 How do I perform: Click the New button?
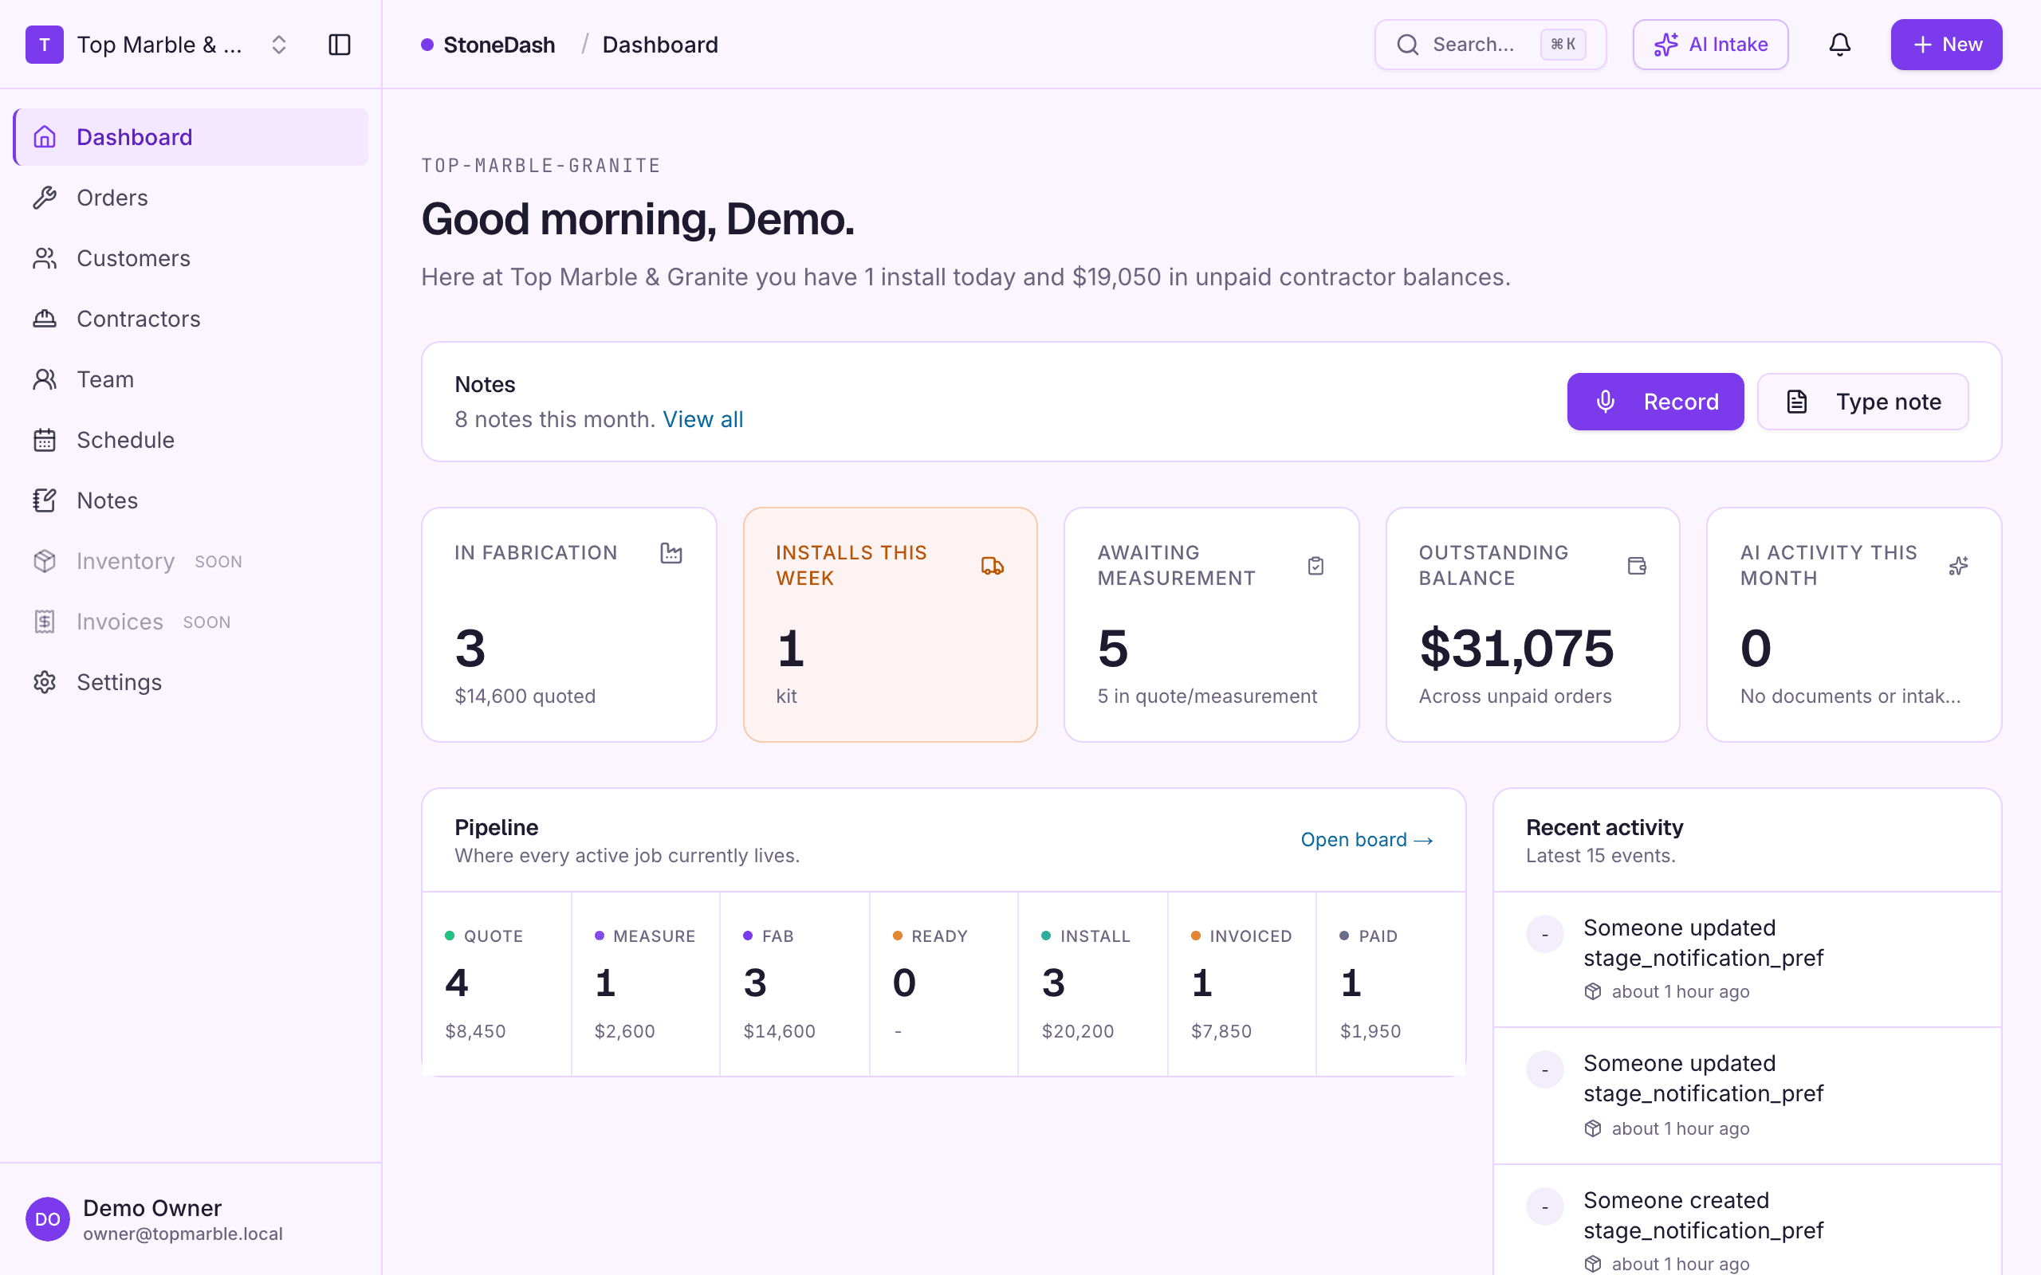click(x=1947, y=45)
